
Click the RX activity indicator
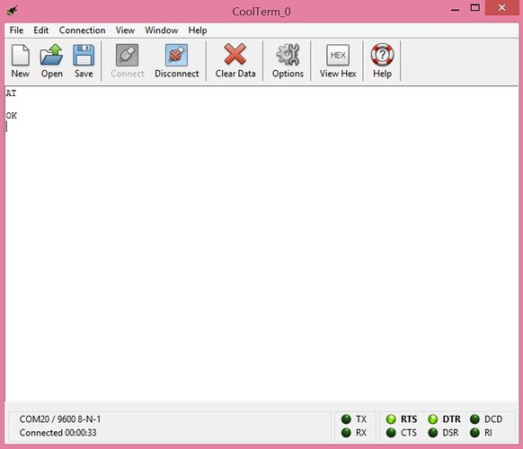pos(346,433)
